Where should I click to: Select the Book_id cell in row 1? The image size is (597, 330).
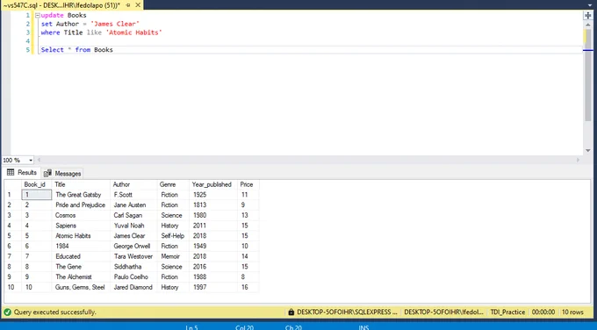tap(37, 195)
